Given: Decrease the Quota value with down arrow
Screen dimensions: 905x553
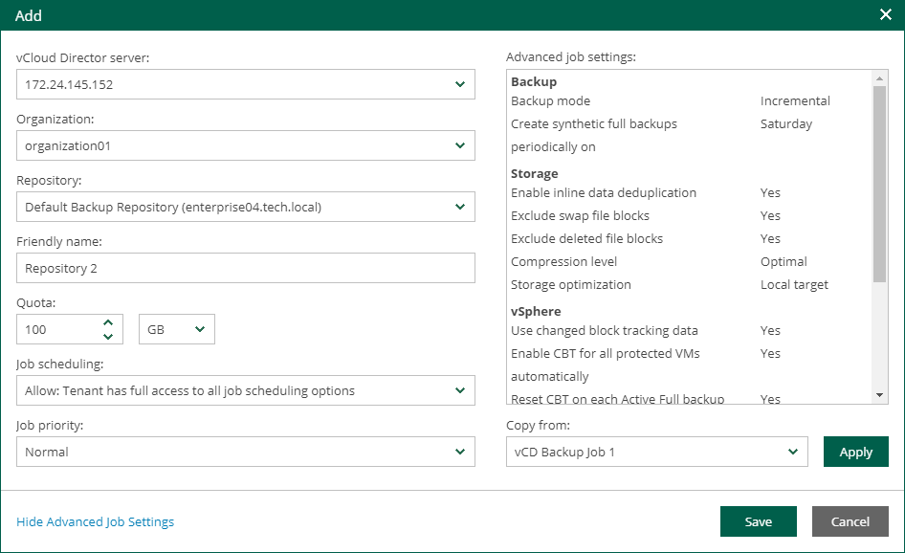Looking at the screenshot, I should 108,336.
